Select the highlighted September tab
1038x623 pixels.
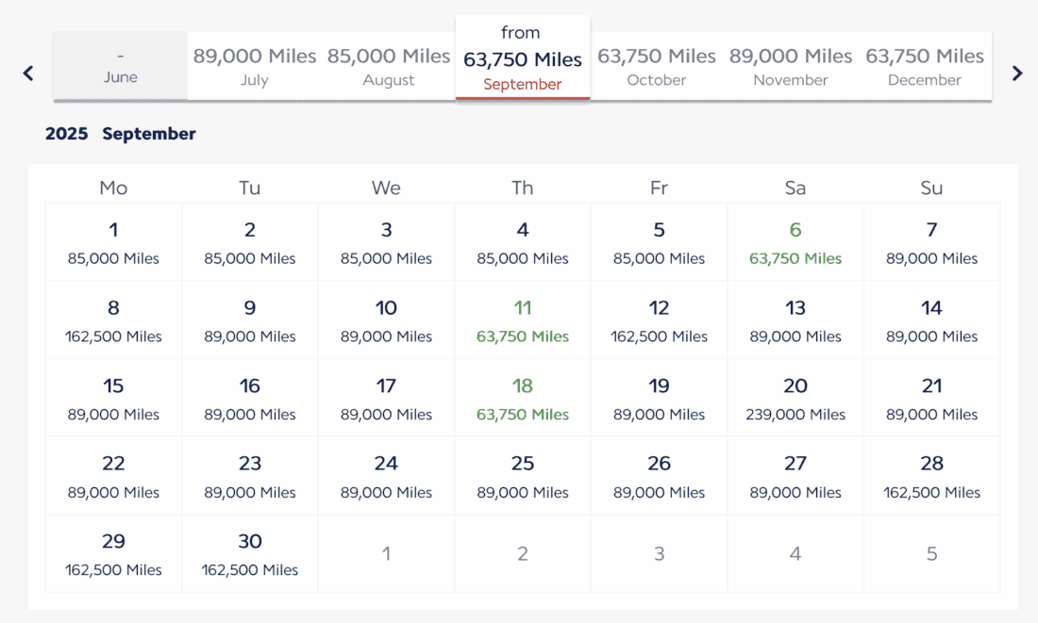[523, 58]
